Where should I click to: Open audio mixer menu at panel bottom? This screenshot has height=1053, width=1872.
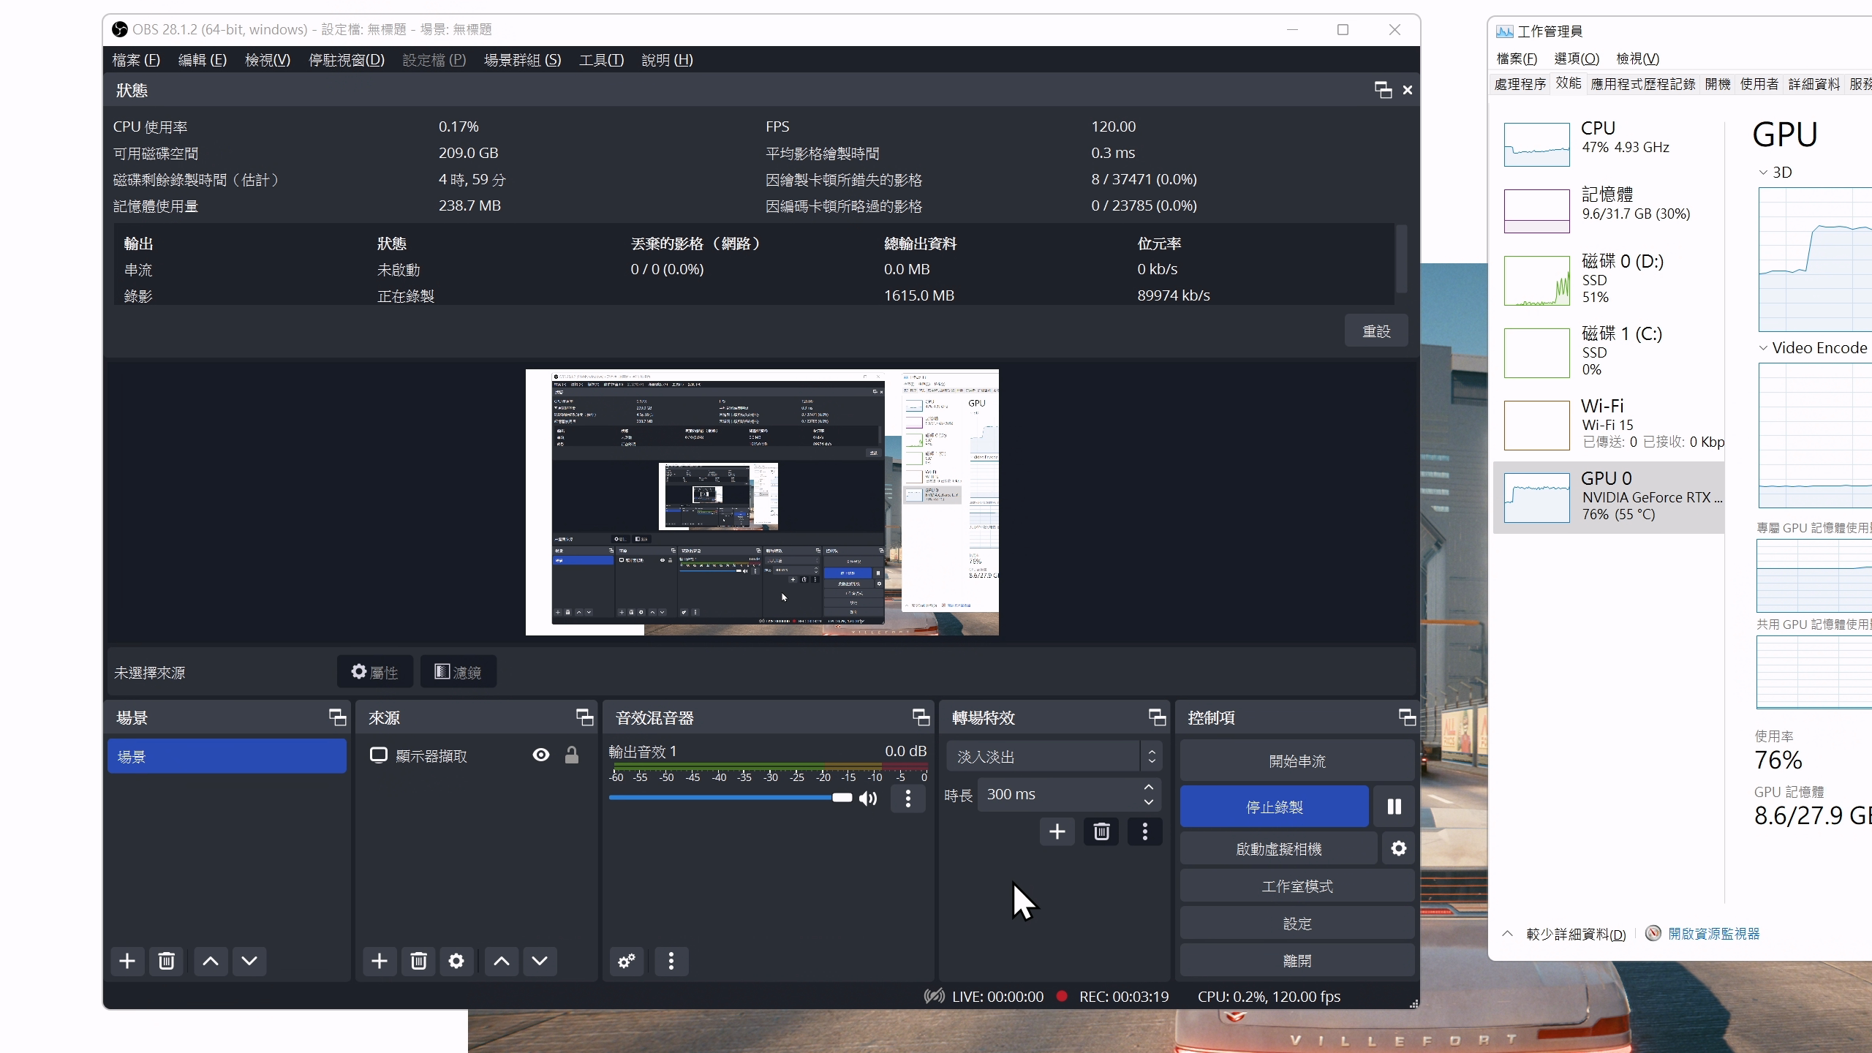click(x=671, y=961)
